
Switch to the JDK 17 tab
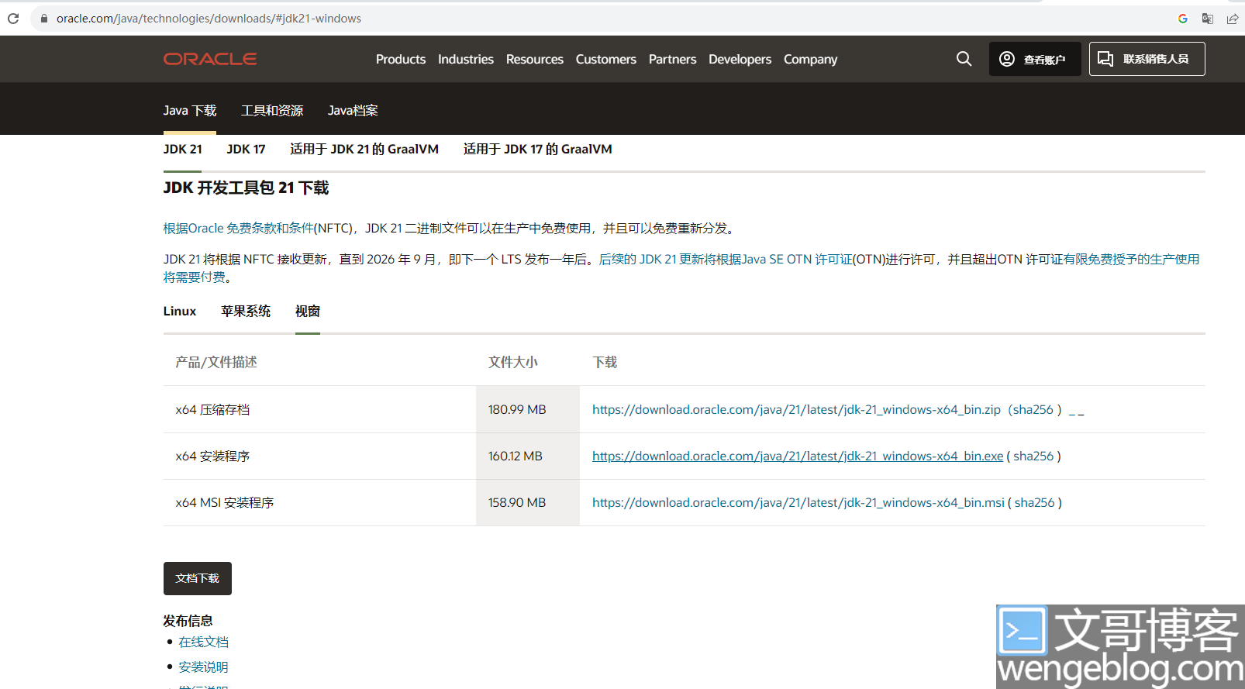pyautogui.click(x=246, y=150)
